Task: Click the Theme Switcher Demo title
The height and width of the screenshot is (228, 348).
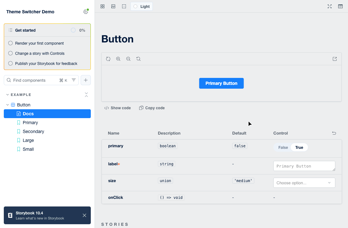Action: tap(30, 12)
